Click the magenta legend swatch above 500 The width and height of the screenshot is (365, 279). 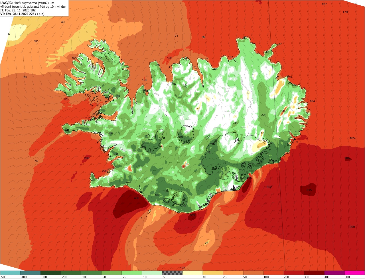(355, 273)
